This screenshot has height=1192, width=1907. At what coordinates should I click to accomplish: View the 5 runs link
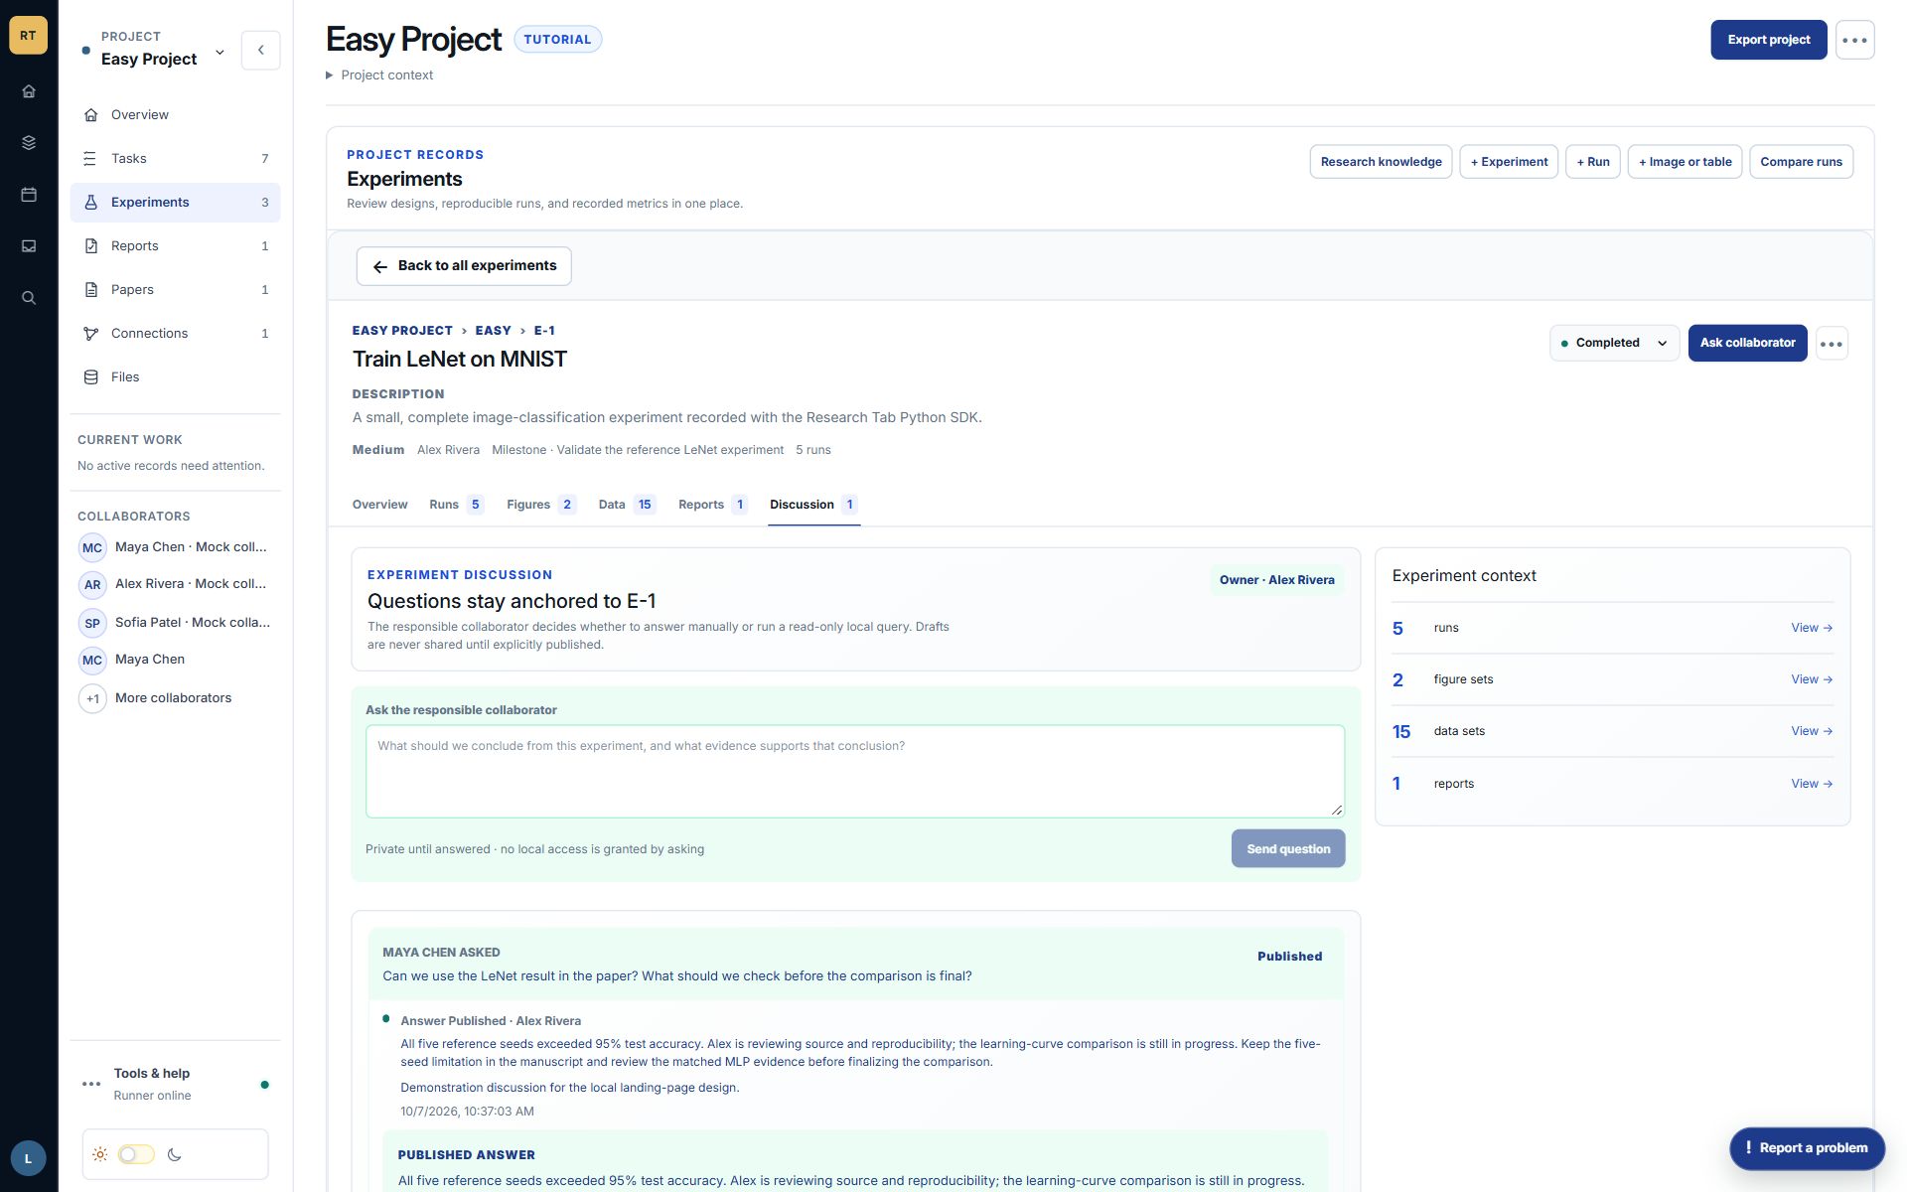(1812, 628)
